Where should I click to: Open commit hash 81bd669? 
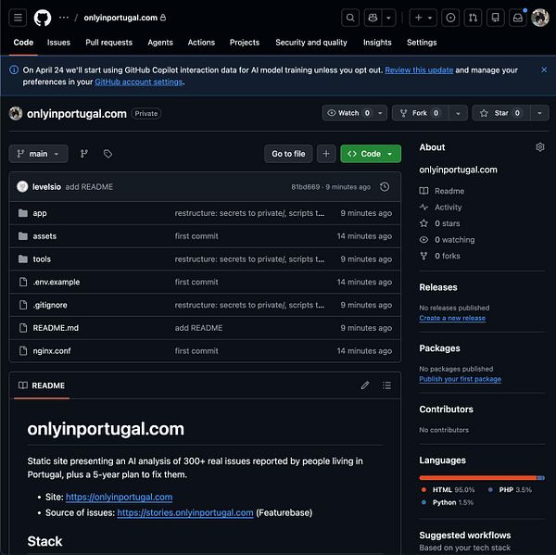pos(305,187)
